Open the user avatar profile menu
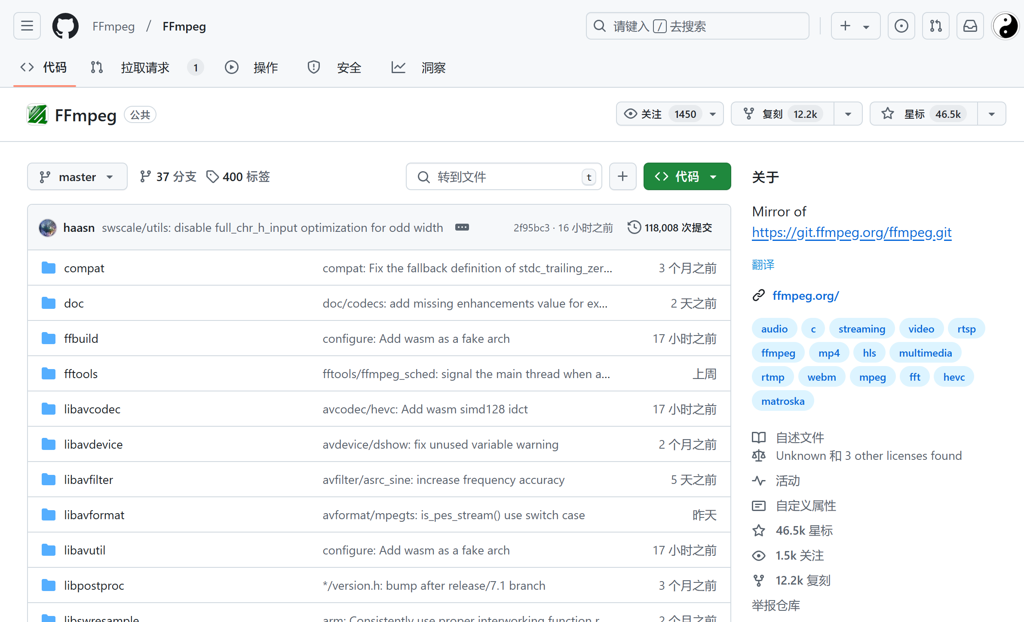This screenshot has width=1024, height=622. (x=1006, y=26)
